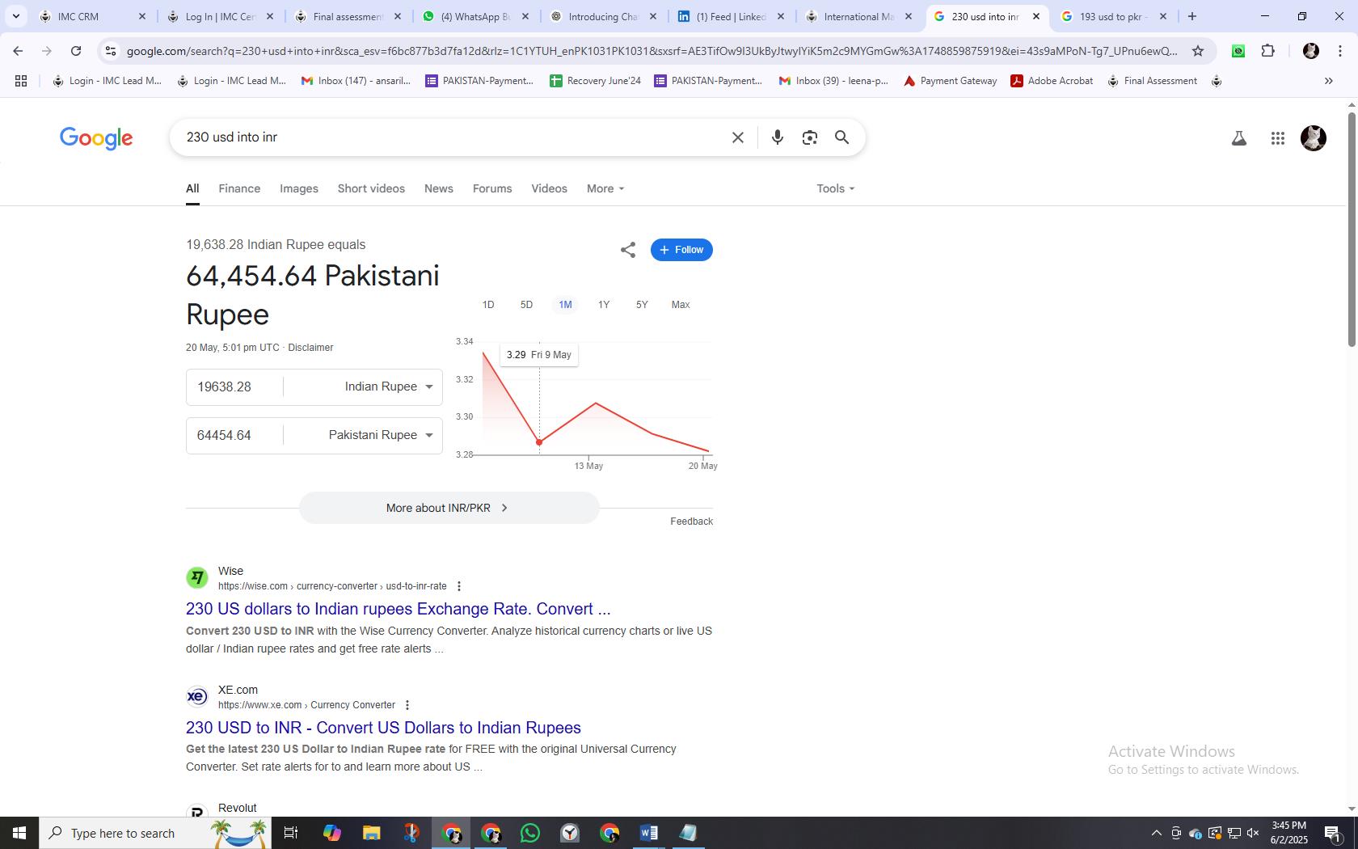Show hidden bookmarks with the double chevron
Screen dimensions: 1358x849
point(1328,81)
